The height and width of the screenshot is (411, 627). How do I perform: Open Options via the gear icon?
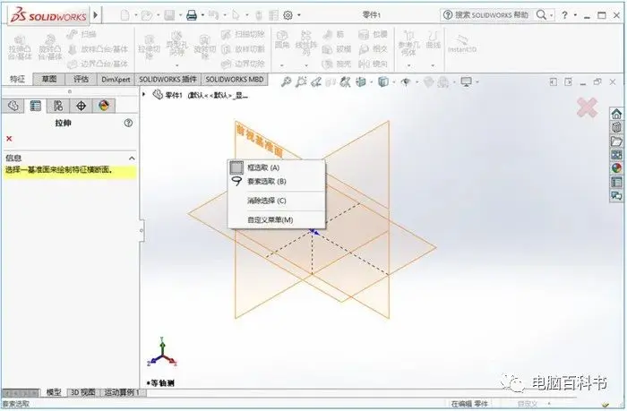click(x=288, y=15)
